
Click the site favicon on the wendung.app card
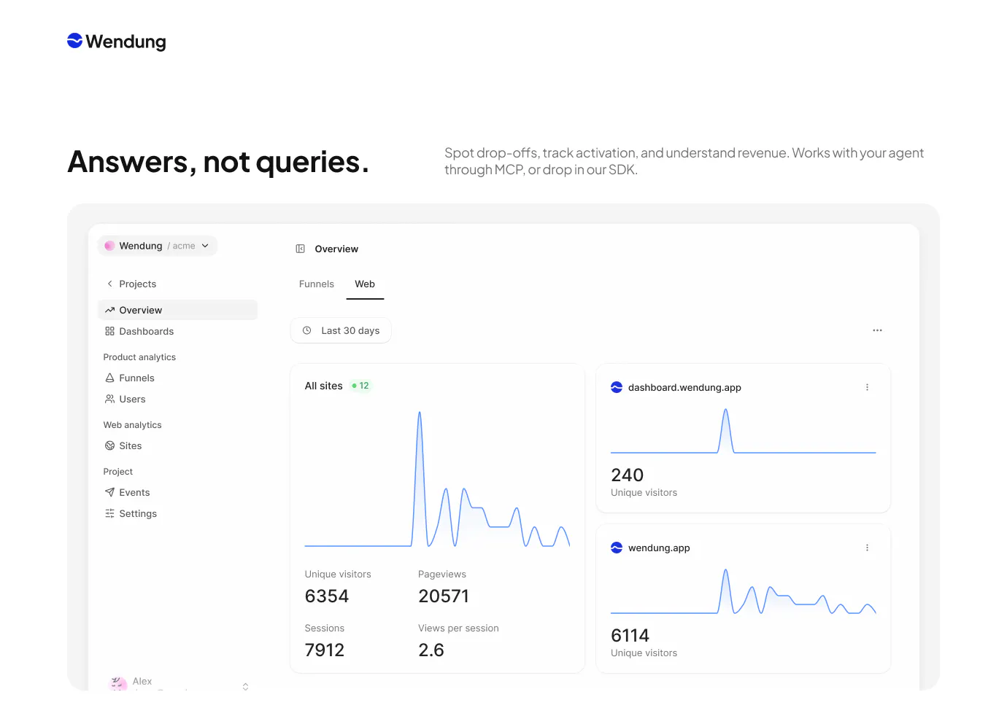(617, 548)
